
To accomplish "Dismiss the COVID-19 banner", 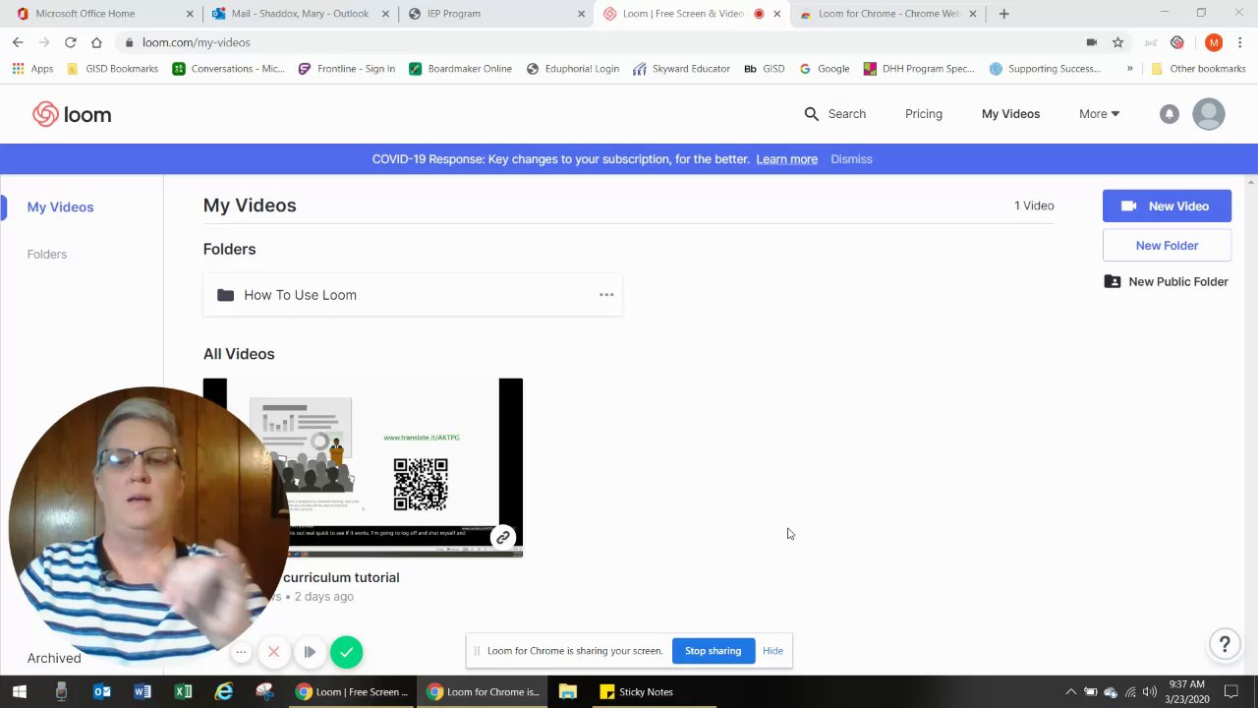I will (x=851, y=159).
